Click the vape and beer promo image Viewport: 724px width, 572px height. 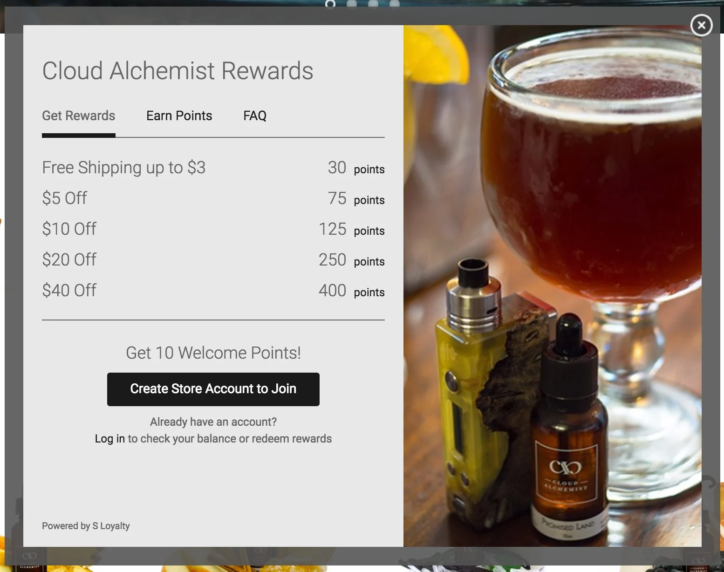pos(553,286)
